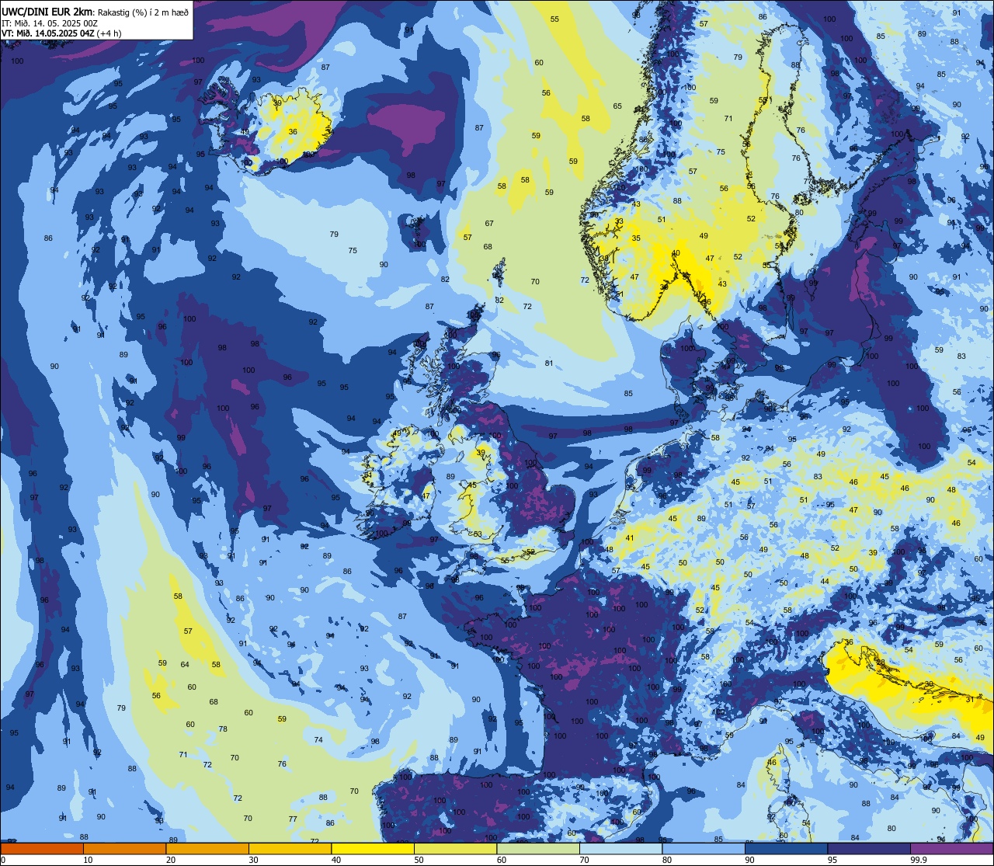The height and width of the screenshot is (866, 994).
Task: Click the "40" legend scale label
Action: click(336, 860)
